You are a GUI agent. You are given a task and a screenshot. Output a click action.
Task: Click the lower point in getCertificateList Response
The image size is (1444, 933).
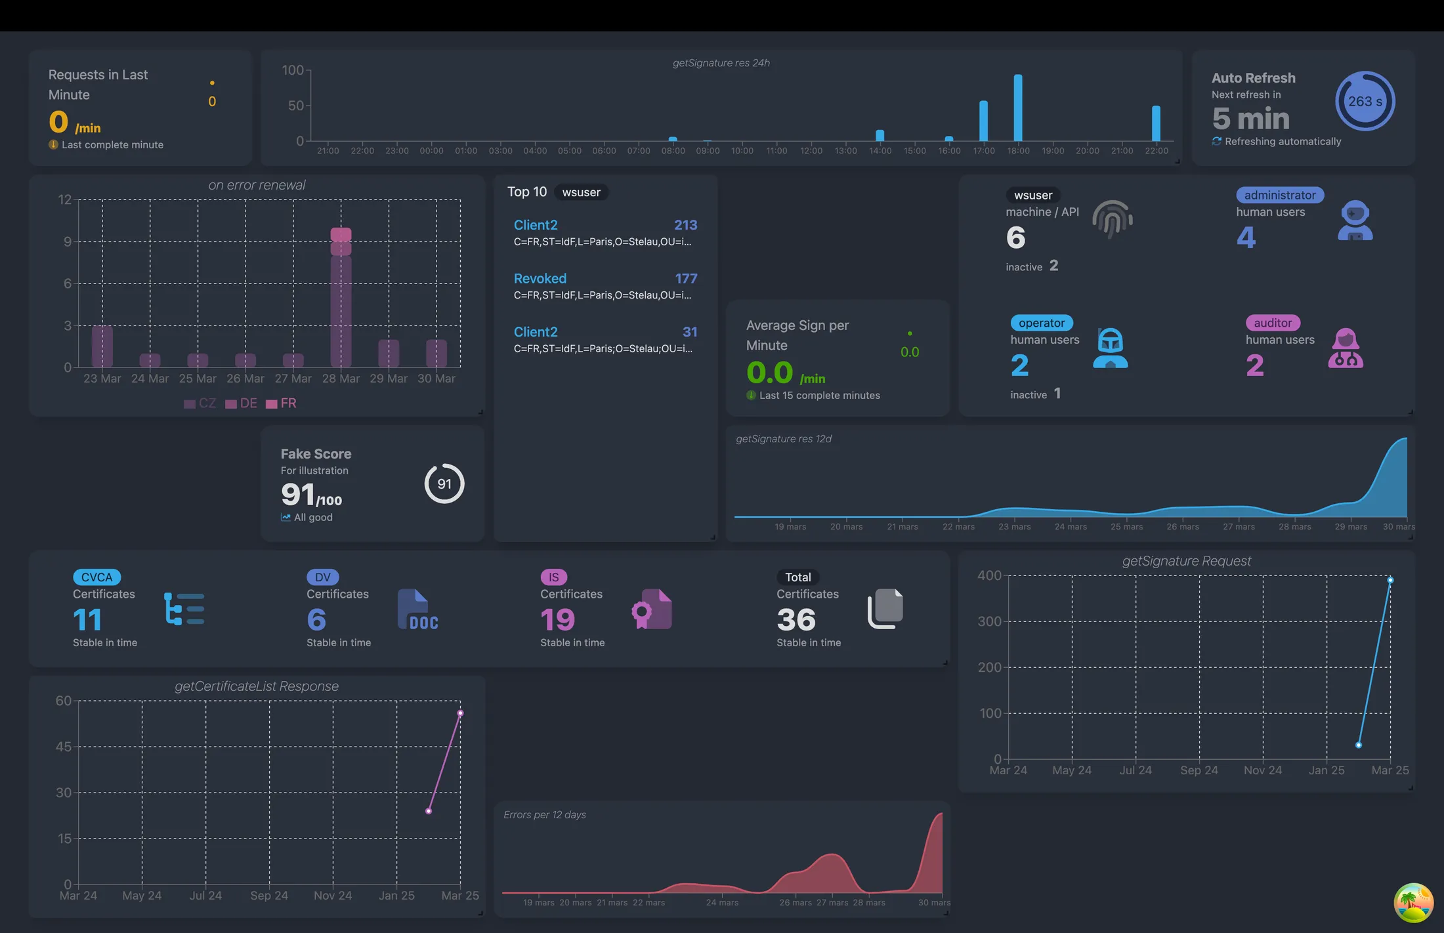(429, 811)
